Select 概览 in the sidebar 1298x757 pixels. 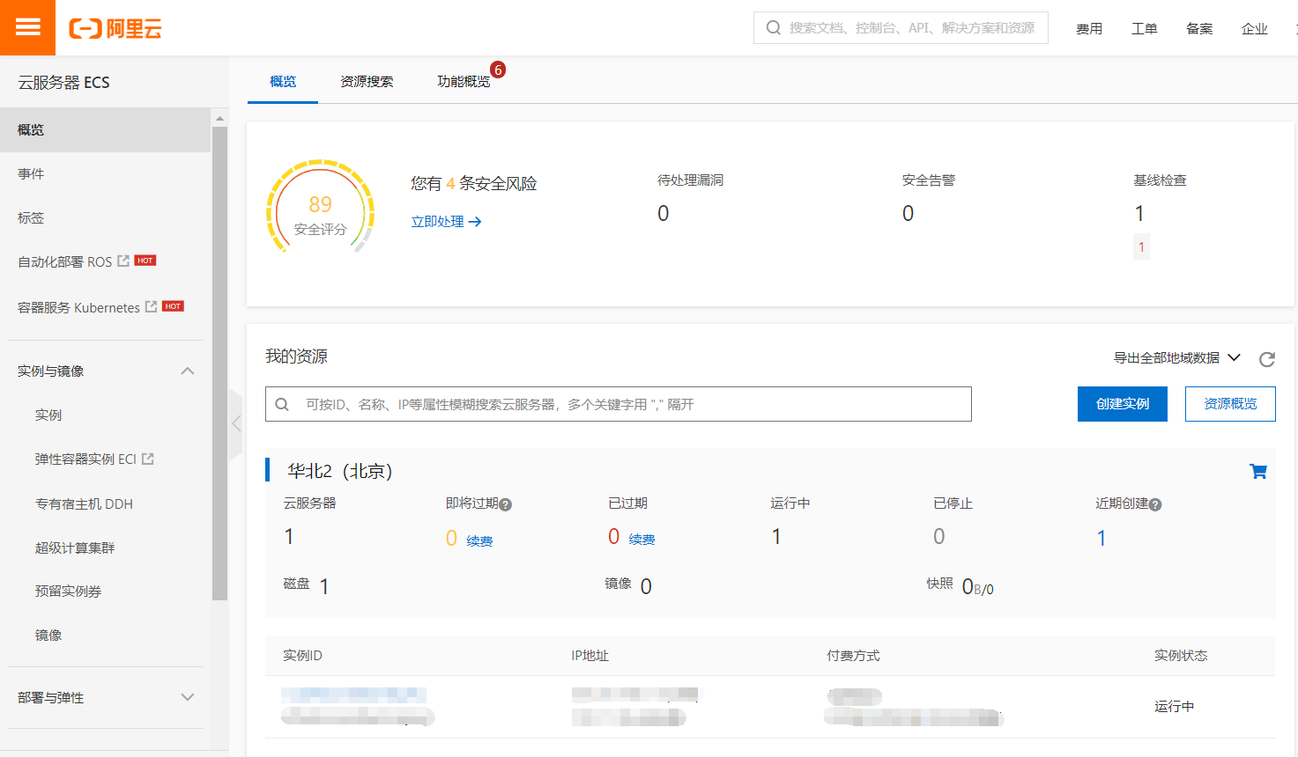click(105, 129)
